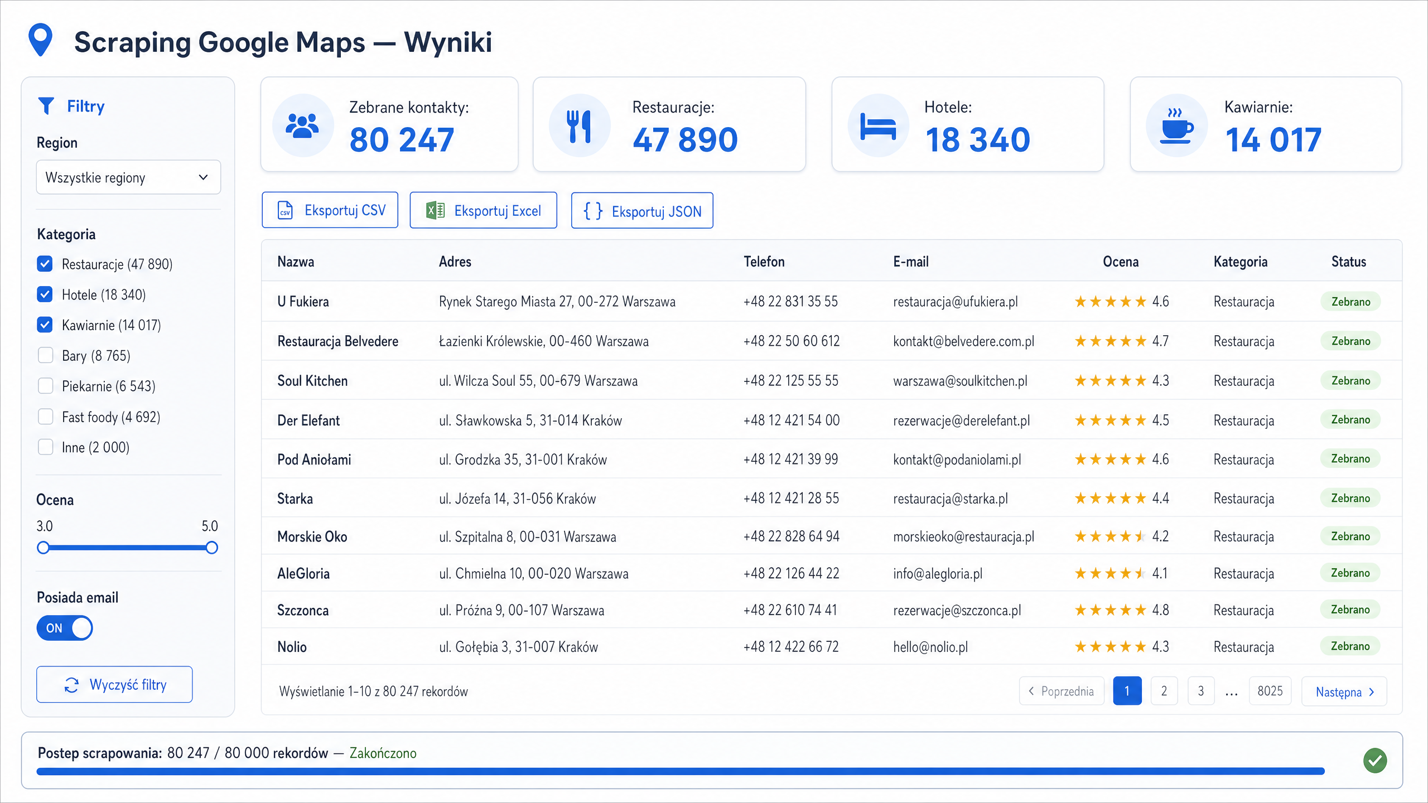Viewport: 1428px width, 803px height.
Task: Sort table by Telefon column header
Action: pos(764,262)
